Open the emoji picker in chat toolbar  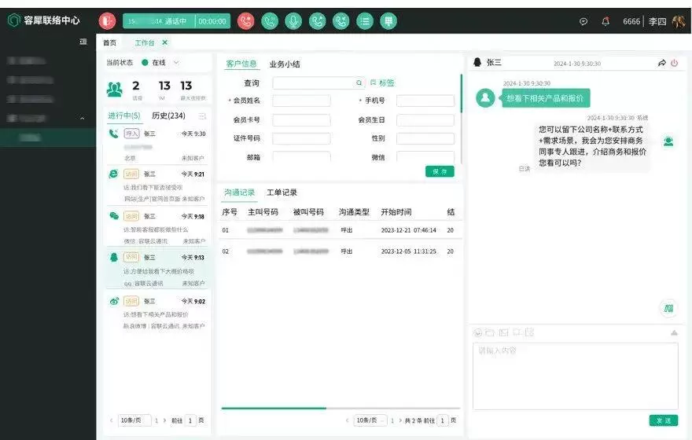click(x=477, y=332)
